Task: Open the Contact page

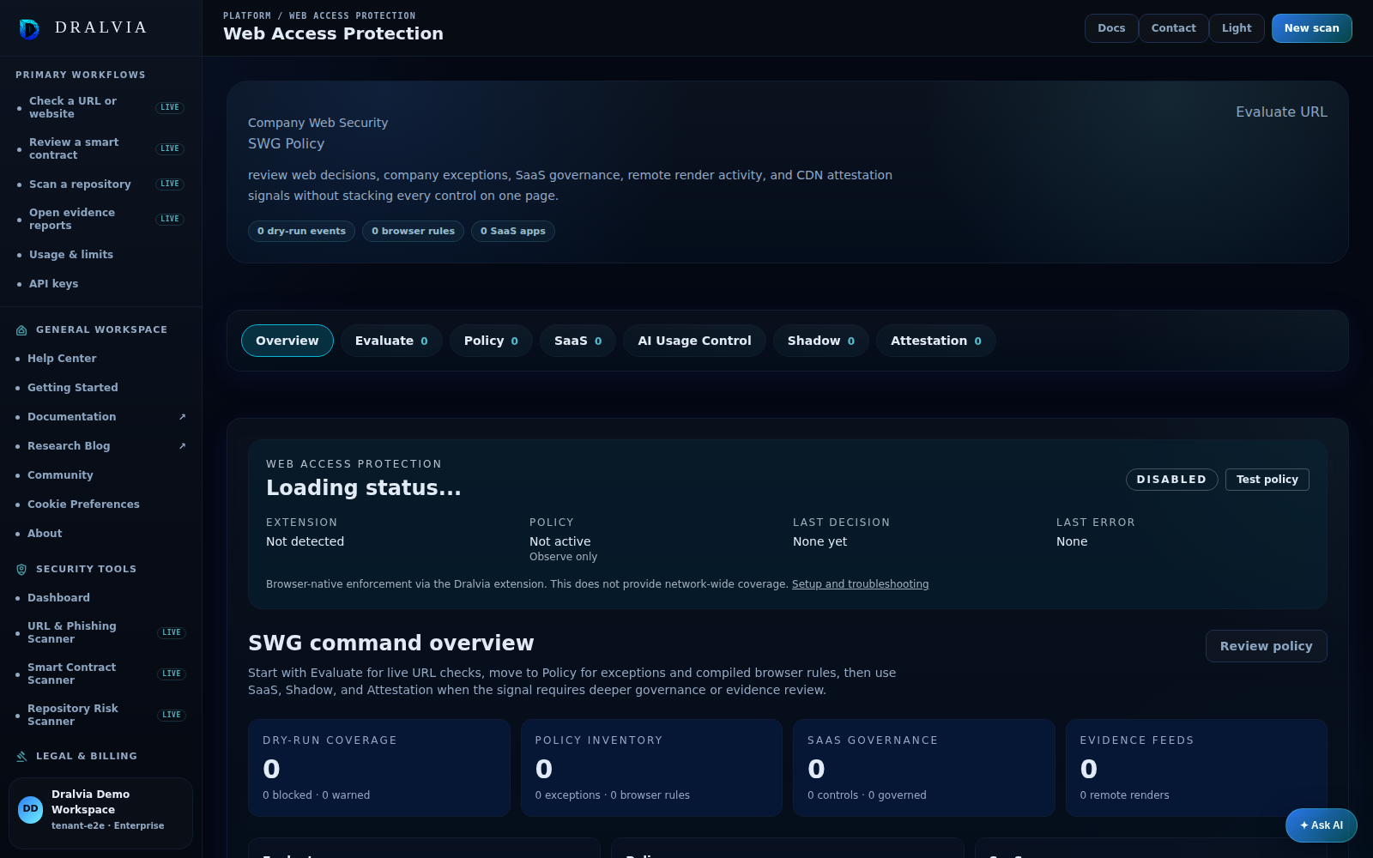Action: click(x=1173, y=28)
